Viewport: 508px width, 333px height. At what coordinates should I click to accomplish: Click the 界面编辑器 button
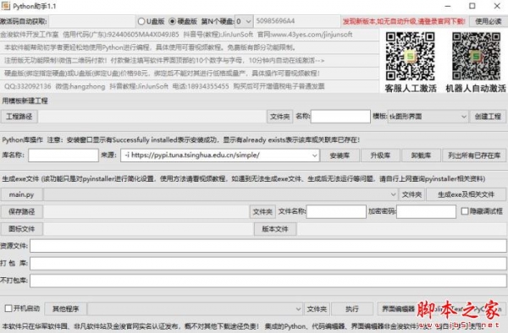tap(398, 308)
